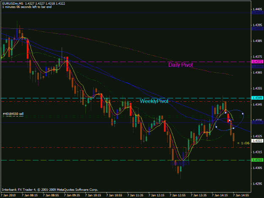Click the '#40184550 sell' order label
264x198 pixels.
[x=13, y=114]
